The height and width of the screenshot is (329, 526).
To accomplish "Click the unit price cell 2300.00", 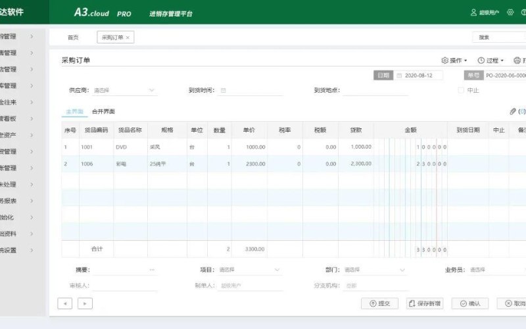I will [x=249, y=164].
